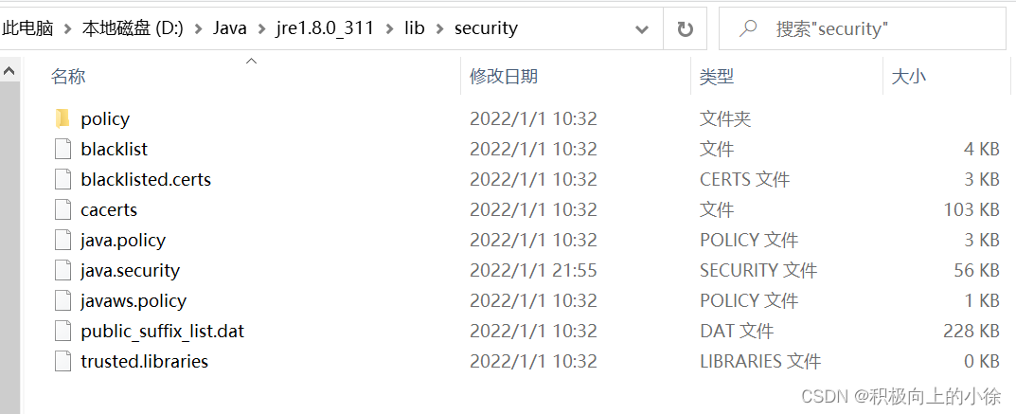Select the java.policy file icon
1016x414 pixels.
62,241
